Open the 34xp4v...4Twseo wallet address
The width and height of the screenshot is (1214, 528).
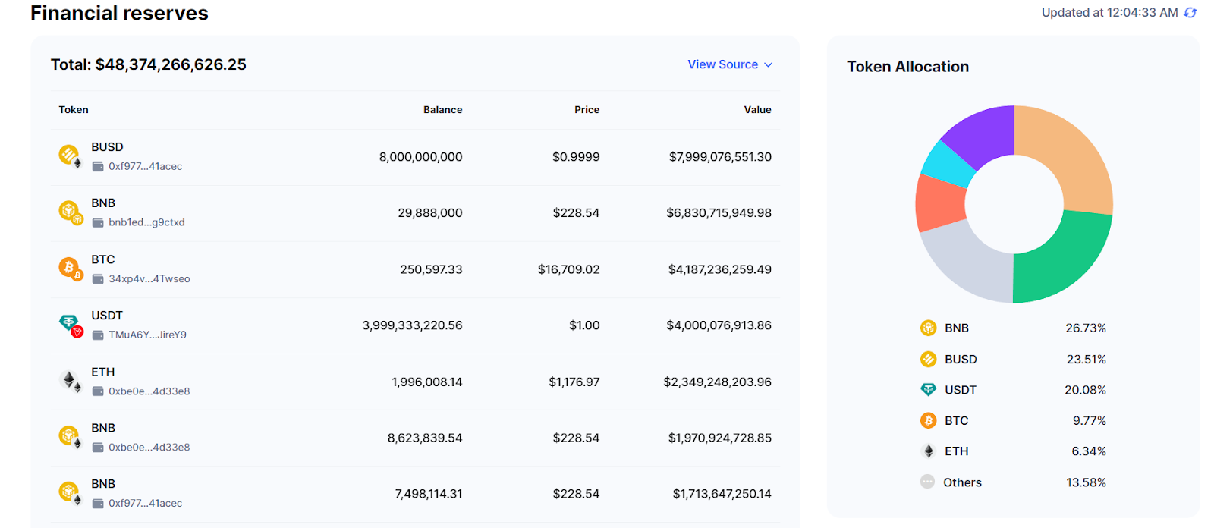point(149,279)
